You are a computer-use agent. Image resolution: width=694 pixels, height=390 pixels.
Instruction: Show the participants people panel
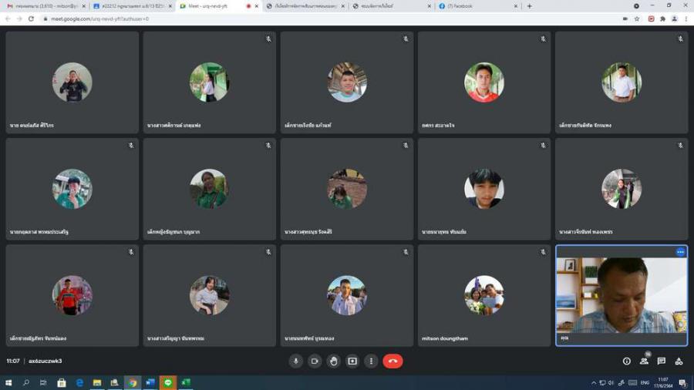pyautogui.click(x=644, y=361)
